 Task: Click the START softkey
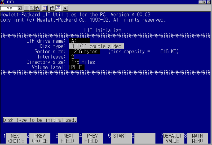tap(120, 138)
